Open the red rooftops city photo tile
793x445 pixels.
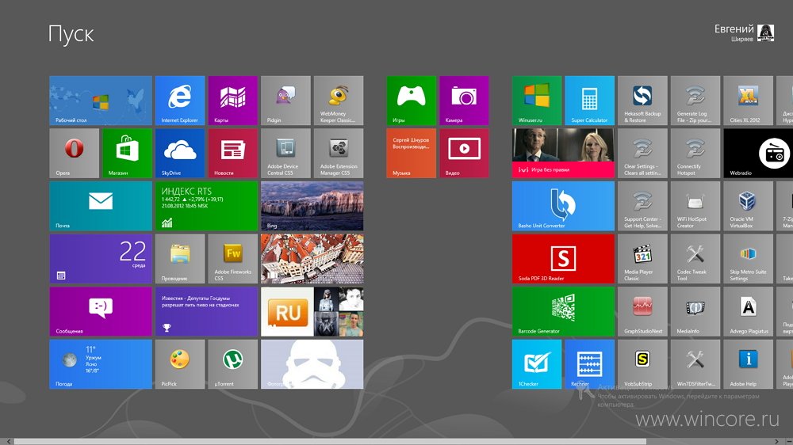pos(312,259)
